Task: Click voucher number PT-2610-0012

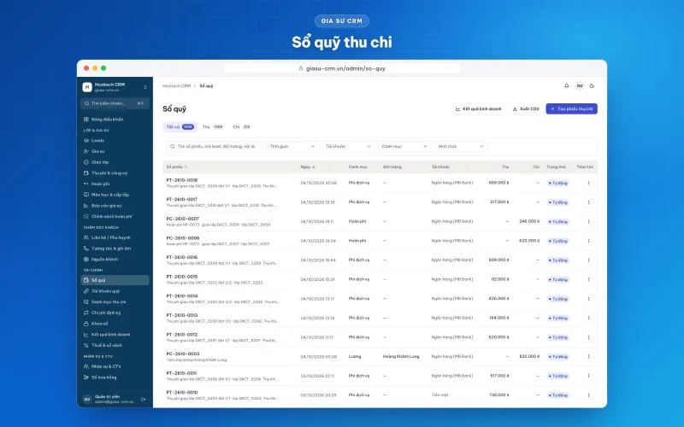Action: 182,335
